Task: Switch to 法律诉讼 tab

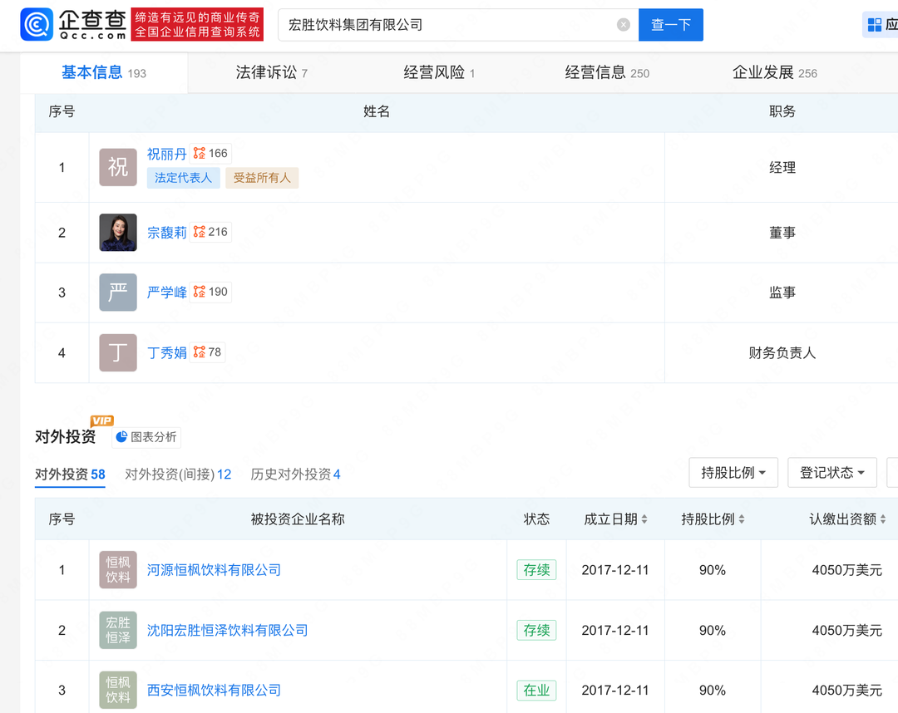Action: 271,73
